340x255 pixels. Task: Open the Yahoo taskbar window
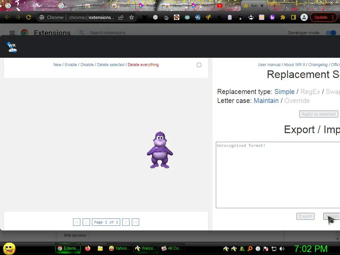120,248
